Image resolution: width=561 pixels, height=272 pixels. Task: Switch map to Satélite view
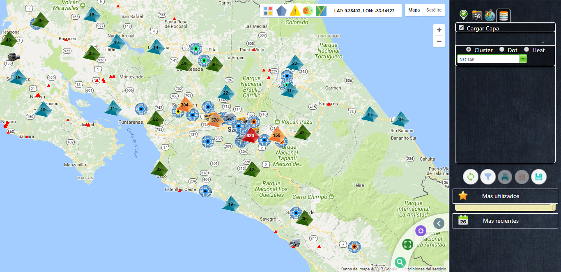point(434,10)
